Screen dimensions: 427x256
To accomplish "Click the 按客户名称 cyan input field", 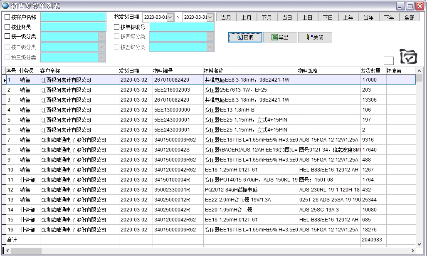I will pyautogui.click(x=74, y=17).
